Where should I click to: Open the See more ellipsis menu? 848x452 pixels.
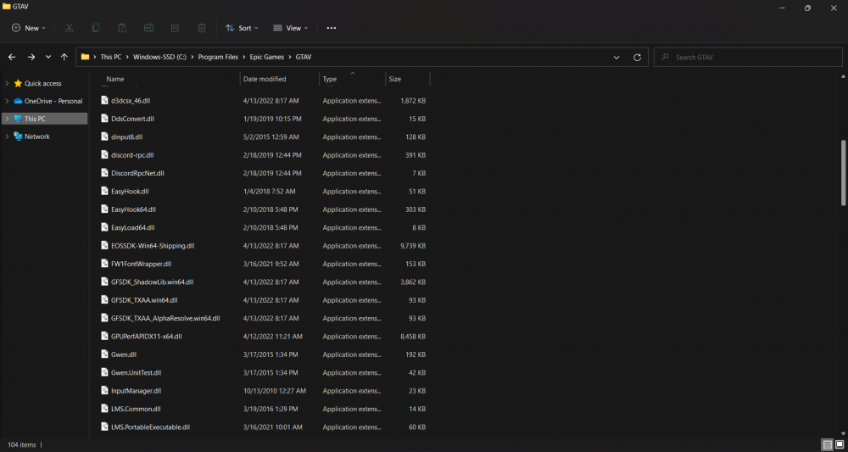332,28
